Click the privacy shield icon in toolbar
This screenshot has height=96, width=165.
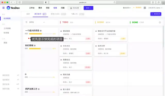46,2
